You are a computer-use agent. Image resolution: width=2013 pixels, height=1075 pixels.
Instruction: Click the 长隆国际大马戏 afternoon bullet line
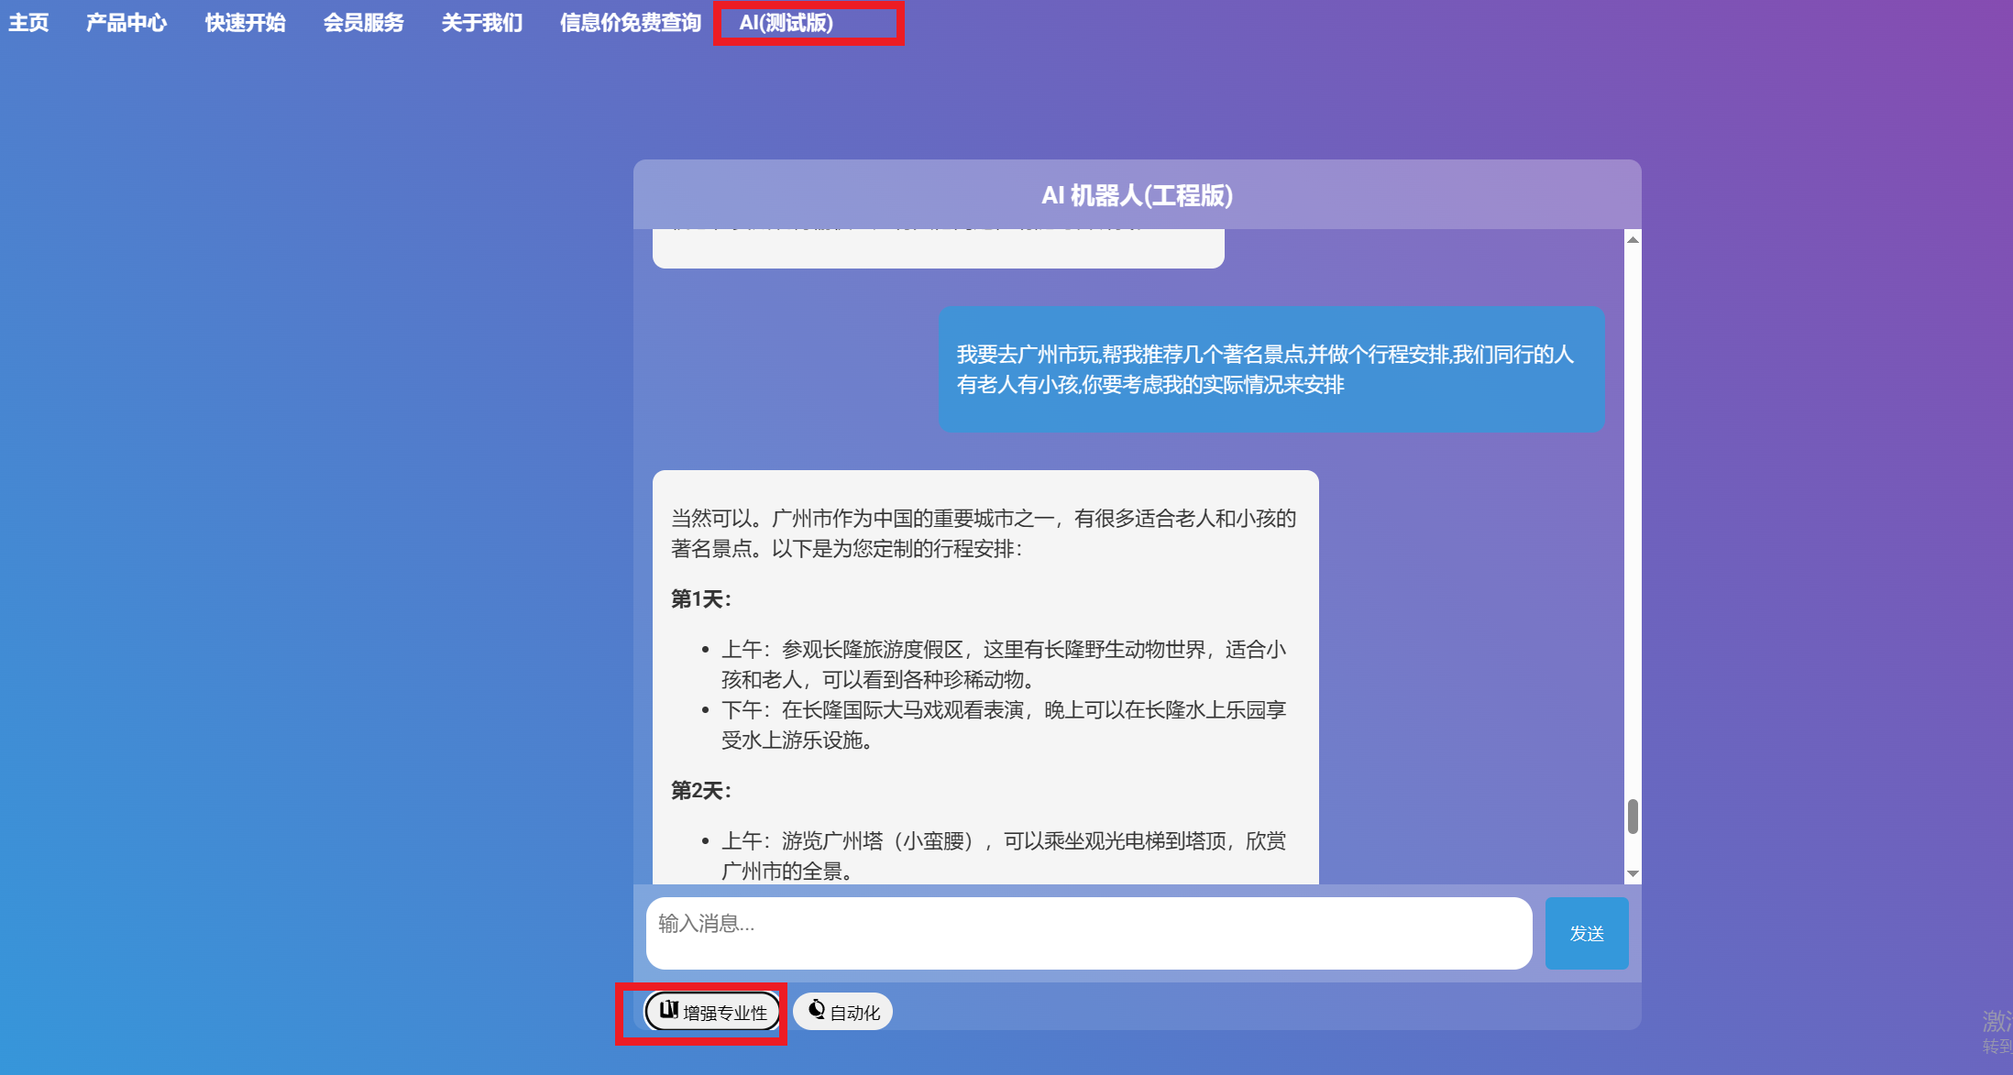[1004, 725]
